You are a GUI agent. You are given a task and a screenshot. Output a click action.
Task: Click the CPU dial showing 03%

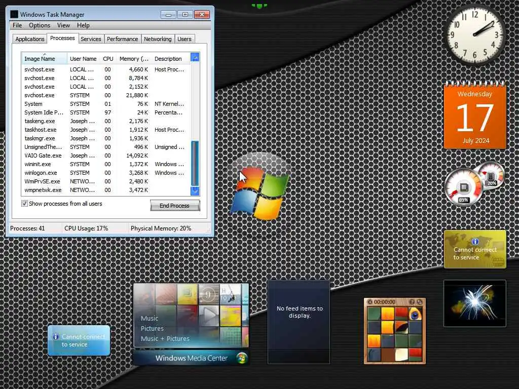[x=463, y=188]
